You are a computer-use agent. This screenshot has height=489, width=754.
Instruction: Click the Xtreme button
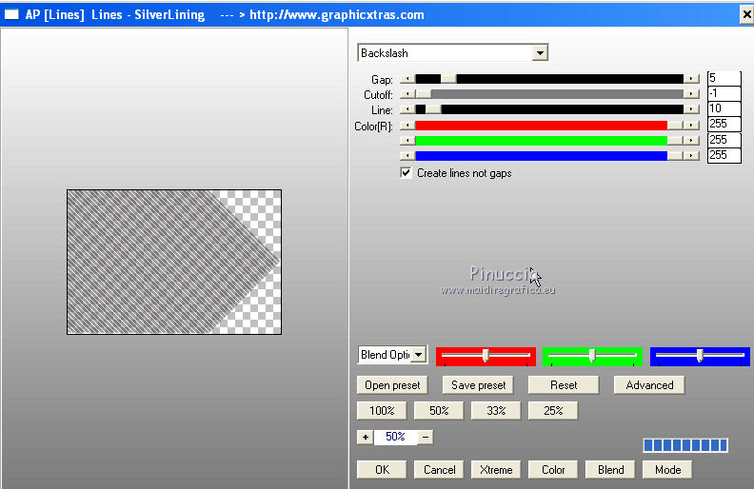tap(496, 470)
